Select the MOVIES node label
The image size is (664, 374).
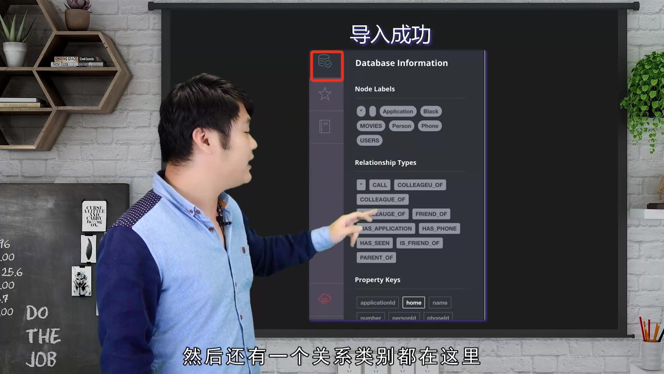click(x=371, y=126)
